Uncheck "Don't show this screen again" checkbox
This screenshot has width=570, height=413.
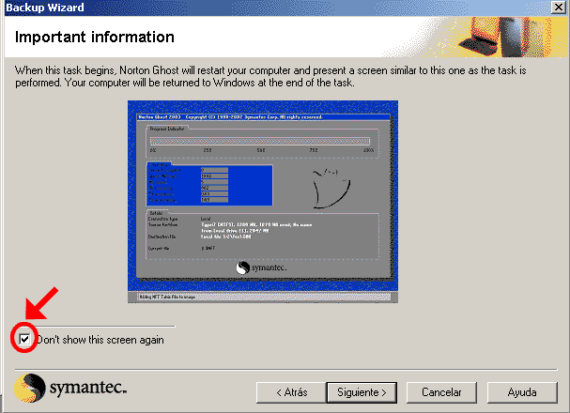click(24, 340)
